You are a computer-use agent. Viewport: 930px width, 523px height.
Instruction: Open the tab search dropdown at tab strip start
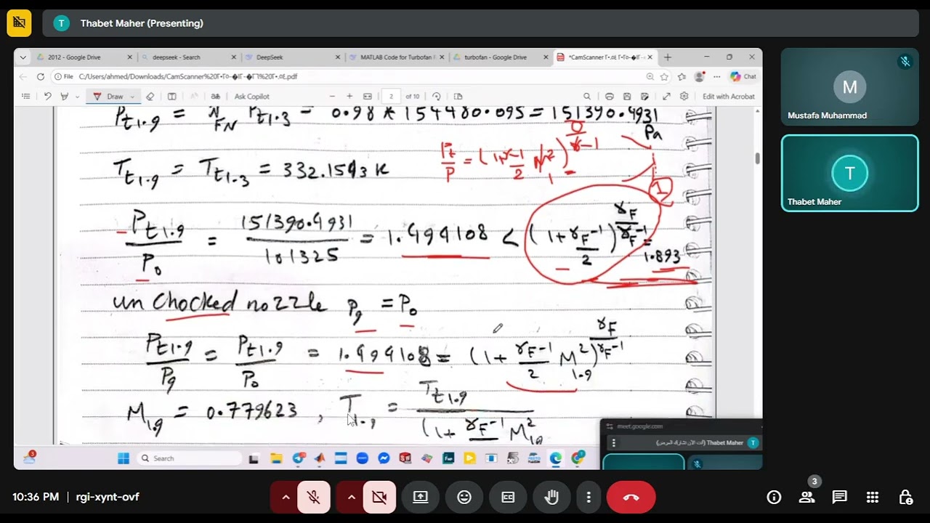click(23, 57)
